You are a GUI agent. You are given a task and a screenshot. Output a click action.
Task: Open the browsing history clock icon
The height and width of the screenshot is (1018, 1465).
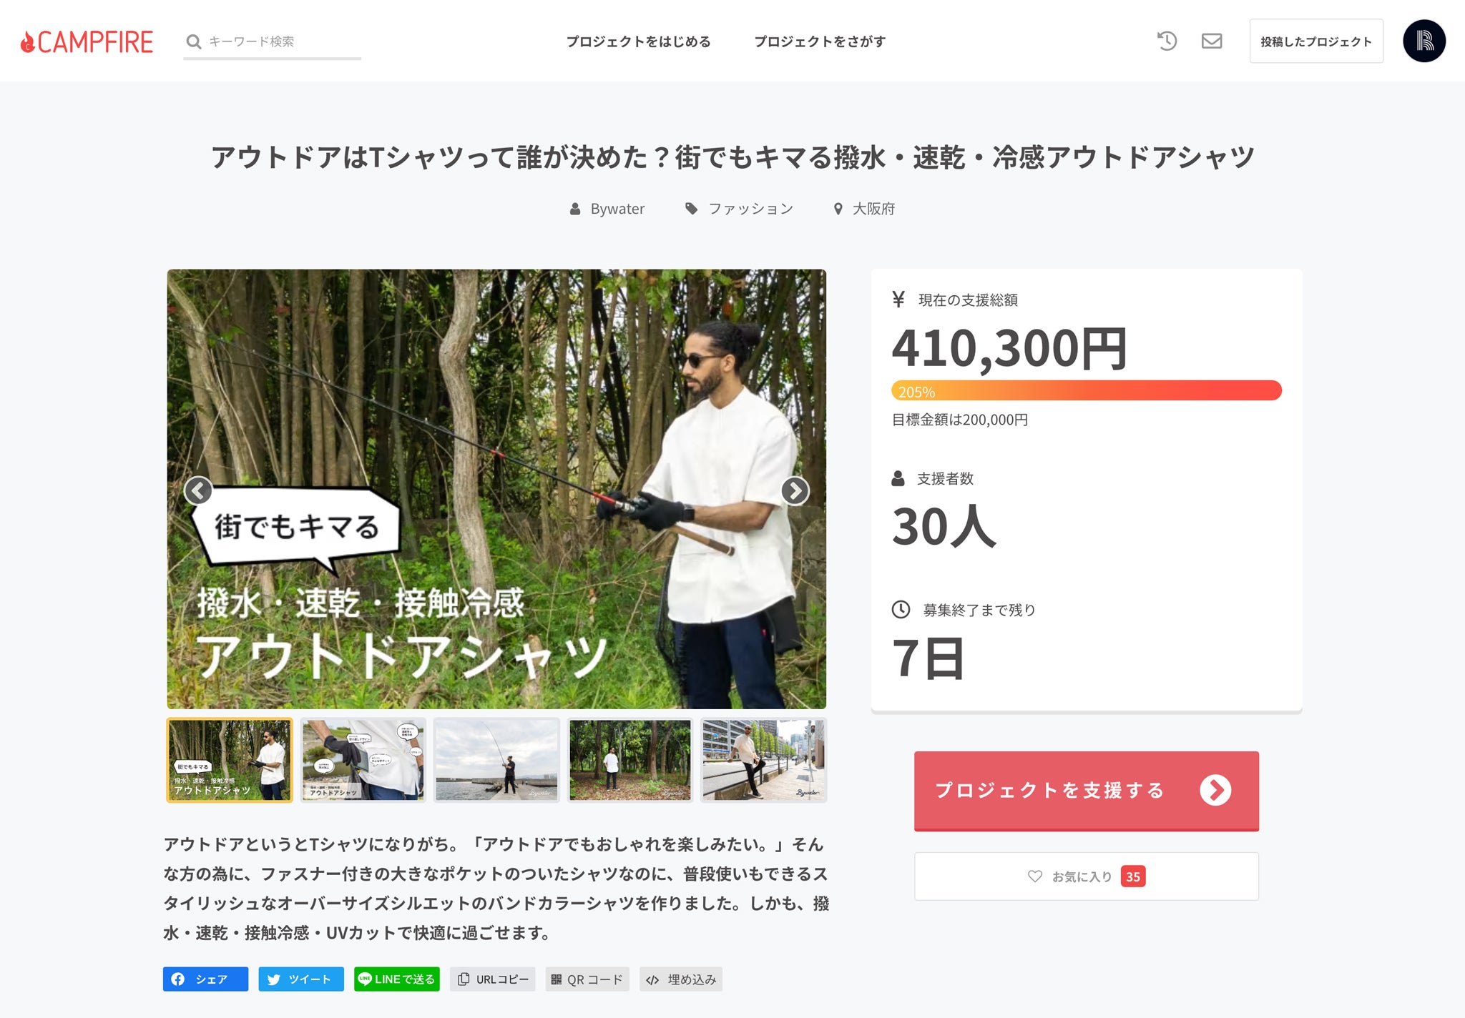click(x=1167, y=41)
